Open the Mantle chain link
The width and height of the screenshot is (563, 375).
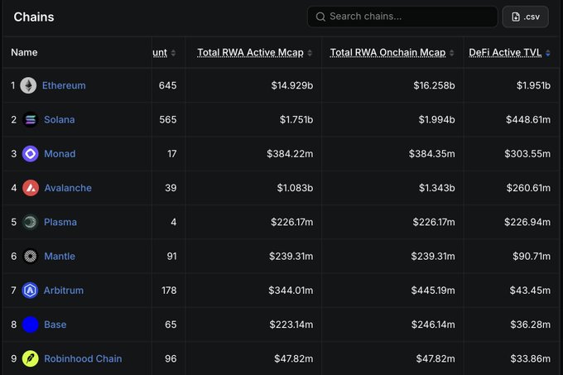[x=60, y=257]
